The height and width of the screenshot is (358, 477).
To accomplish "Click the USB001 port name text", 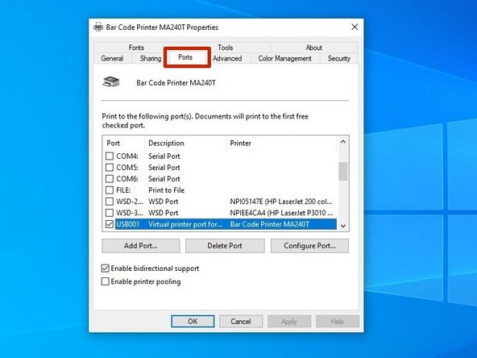I will (x=128, y=224).
